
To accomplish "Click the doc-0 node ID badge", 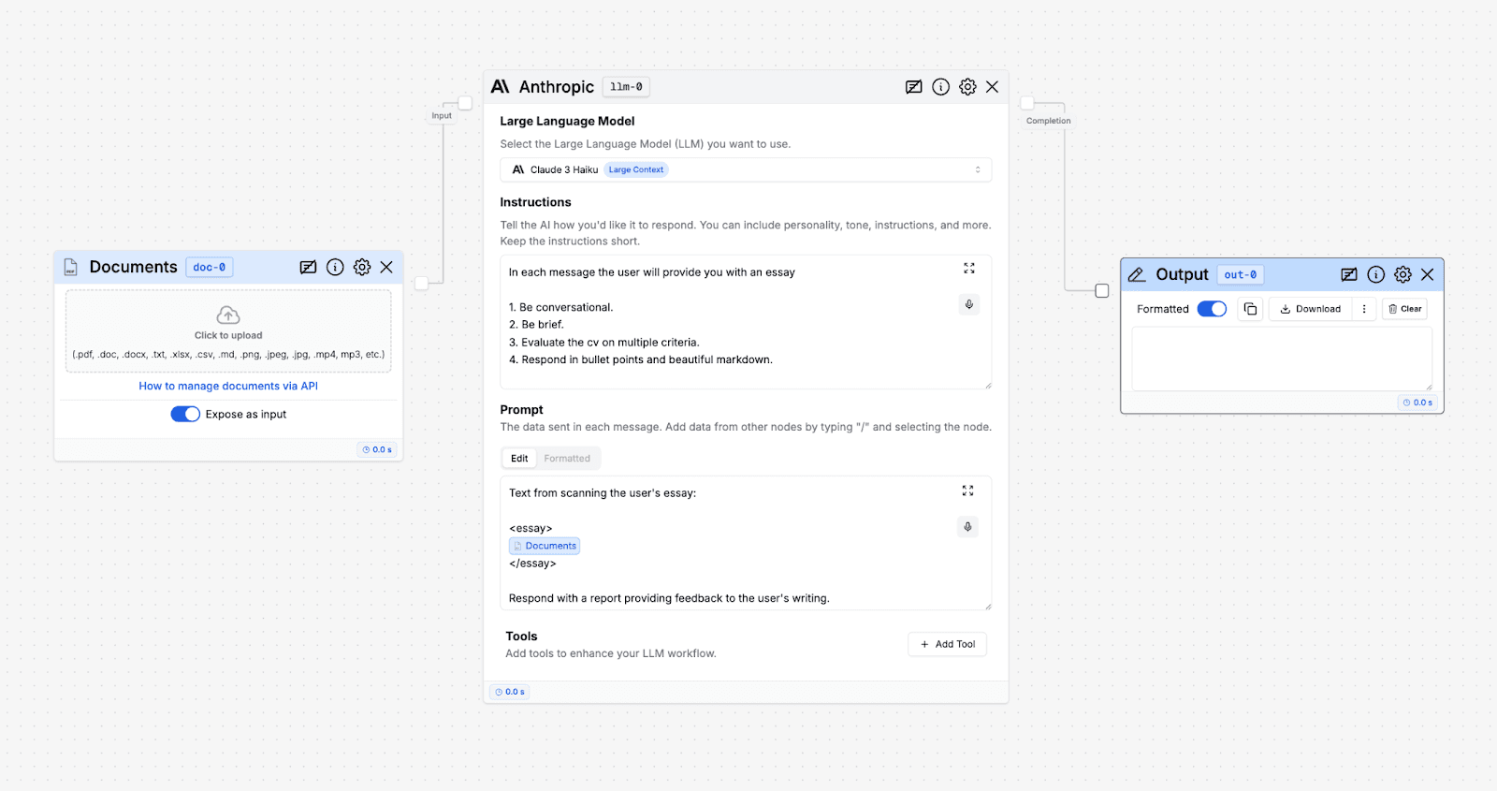I will [210, 268].
